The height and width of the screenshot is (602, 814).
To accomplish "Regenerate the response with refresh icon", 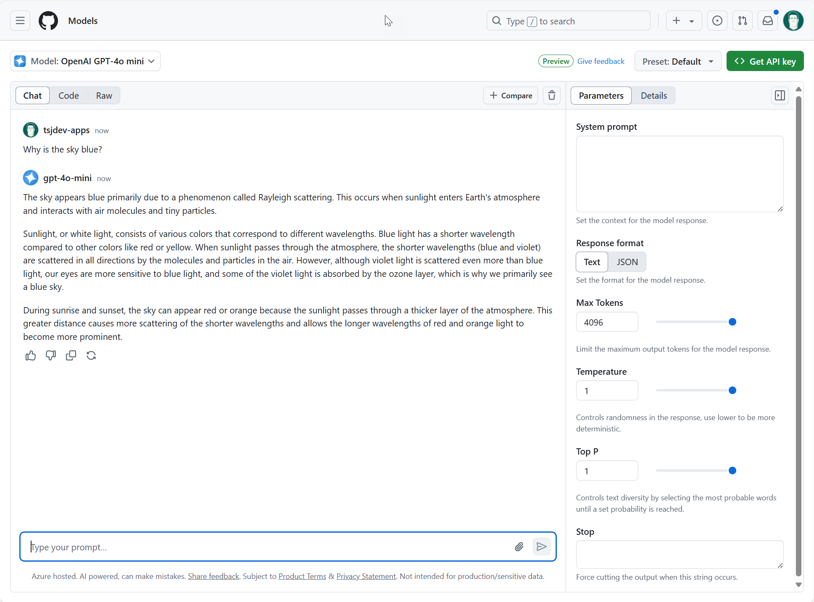I will [x=91, y=356].
